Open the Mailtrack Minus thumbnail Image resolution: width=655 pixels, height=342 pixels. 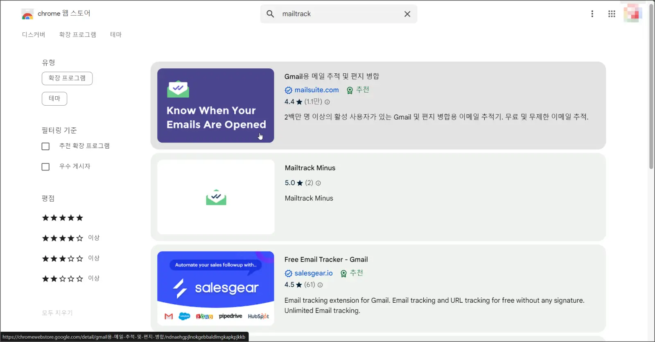click(216, 197)
